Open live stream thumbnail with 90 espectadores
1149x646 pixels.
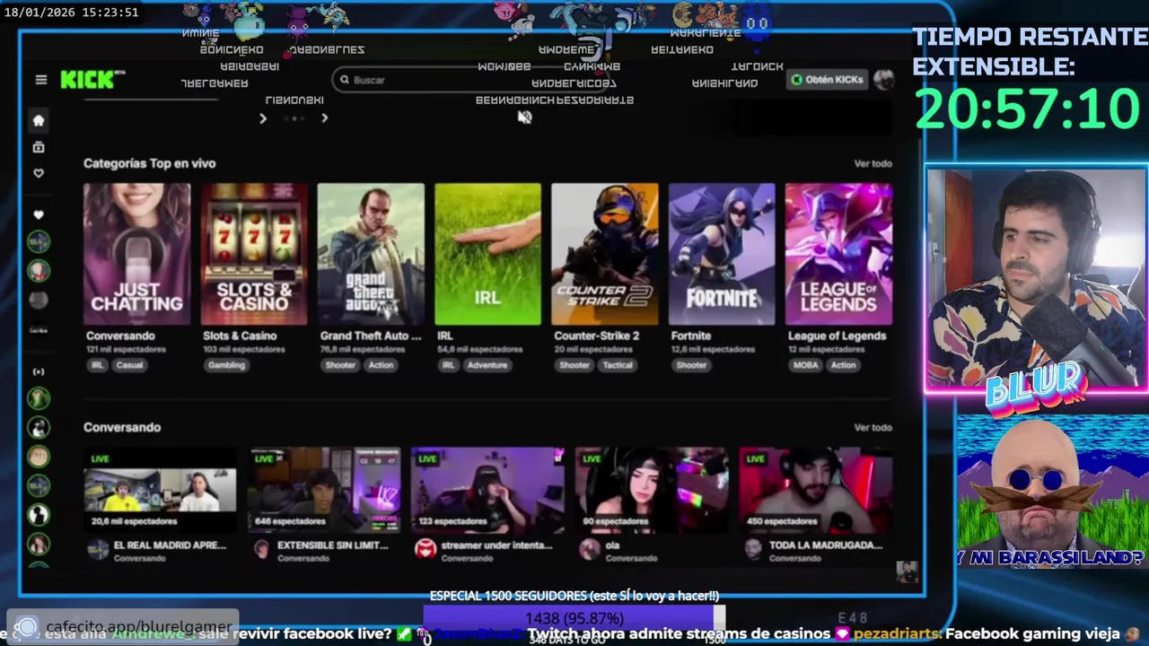pyautogui.click(x=652, y=490)
